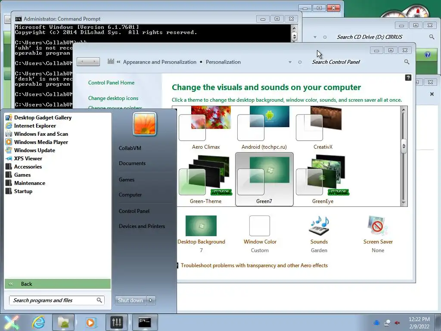This screenshot has height=331, width=441.
Task: Apply the Green-Theme theme
Action: coord(205,179)
